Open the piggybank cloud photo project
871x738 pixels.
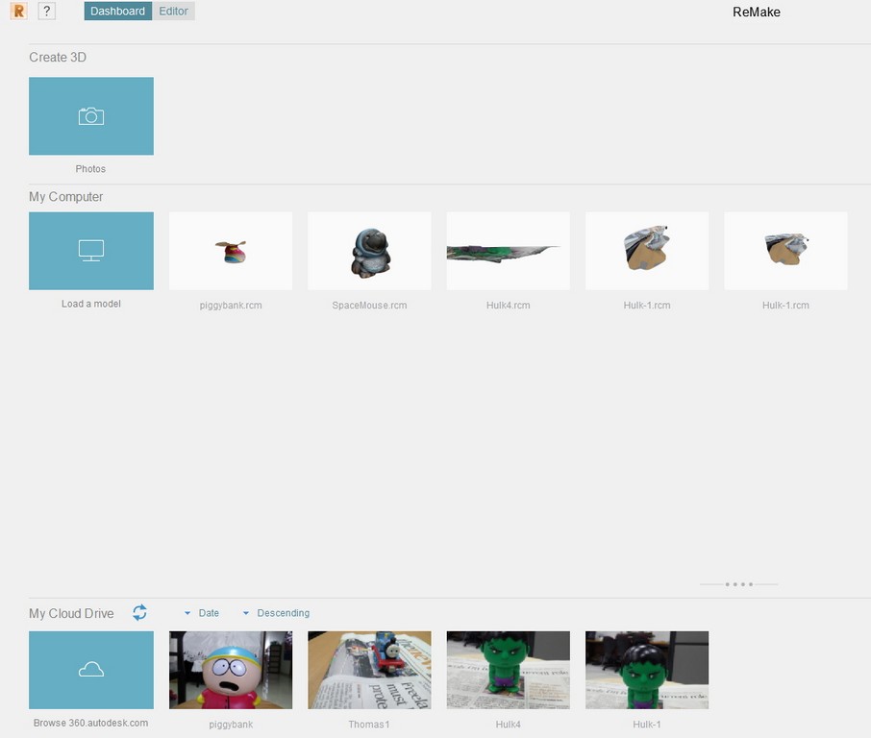click(231, 670)
